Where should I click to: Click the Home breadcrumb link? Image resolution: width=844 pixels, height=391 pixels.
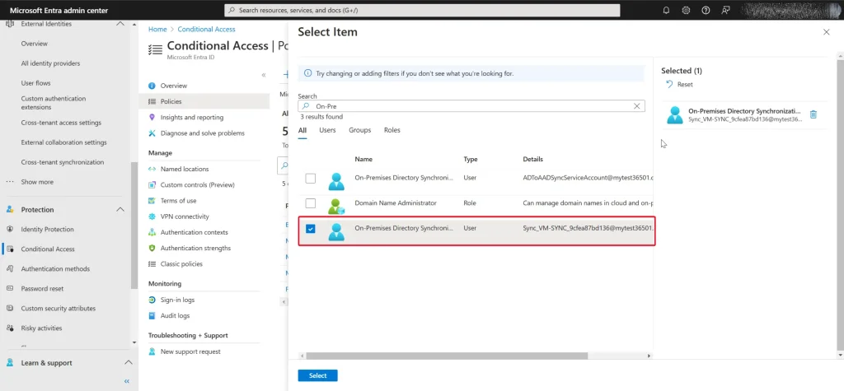coord(157,30)
